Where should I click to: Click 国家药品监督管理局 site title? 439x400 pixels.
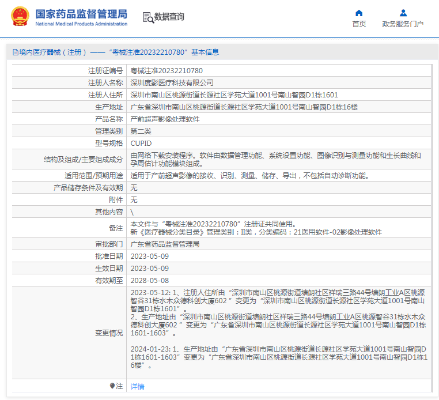[81, 14]
